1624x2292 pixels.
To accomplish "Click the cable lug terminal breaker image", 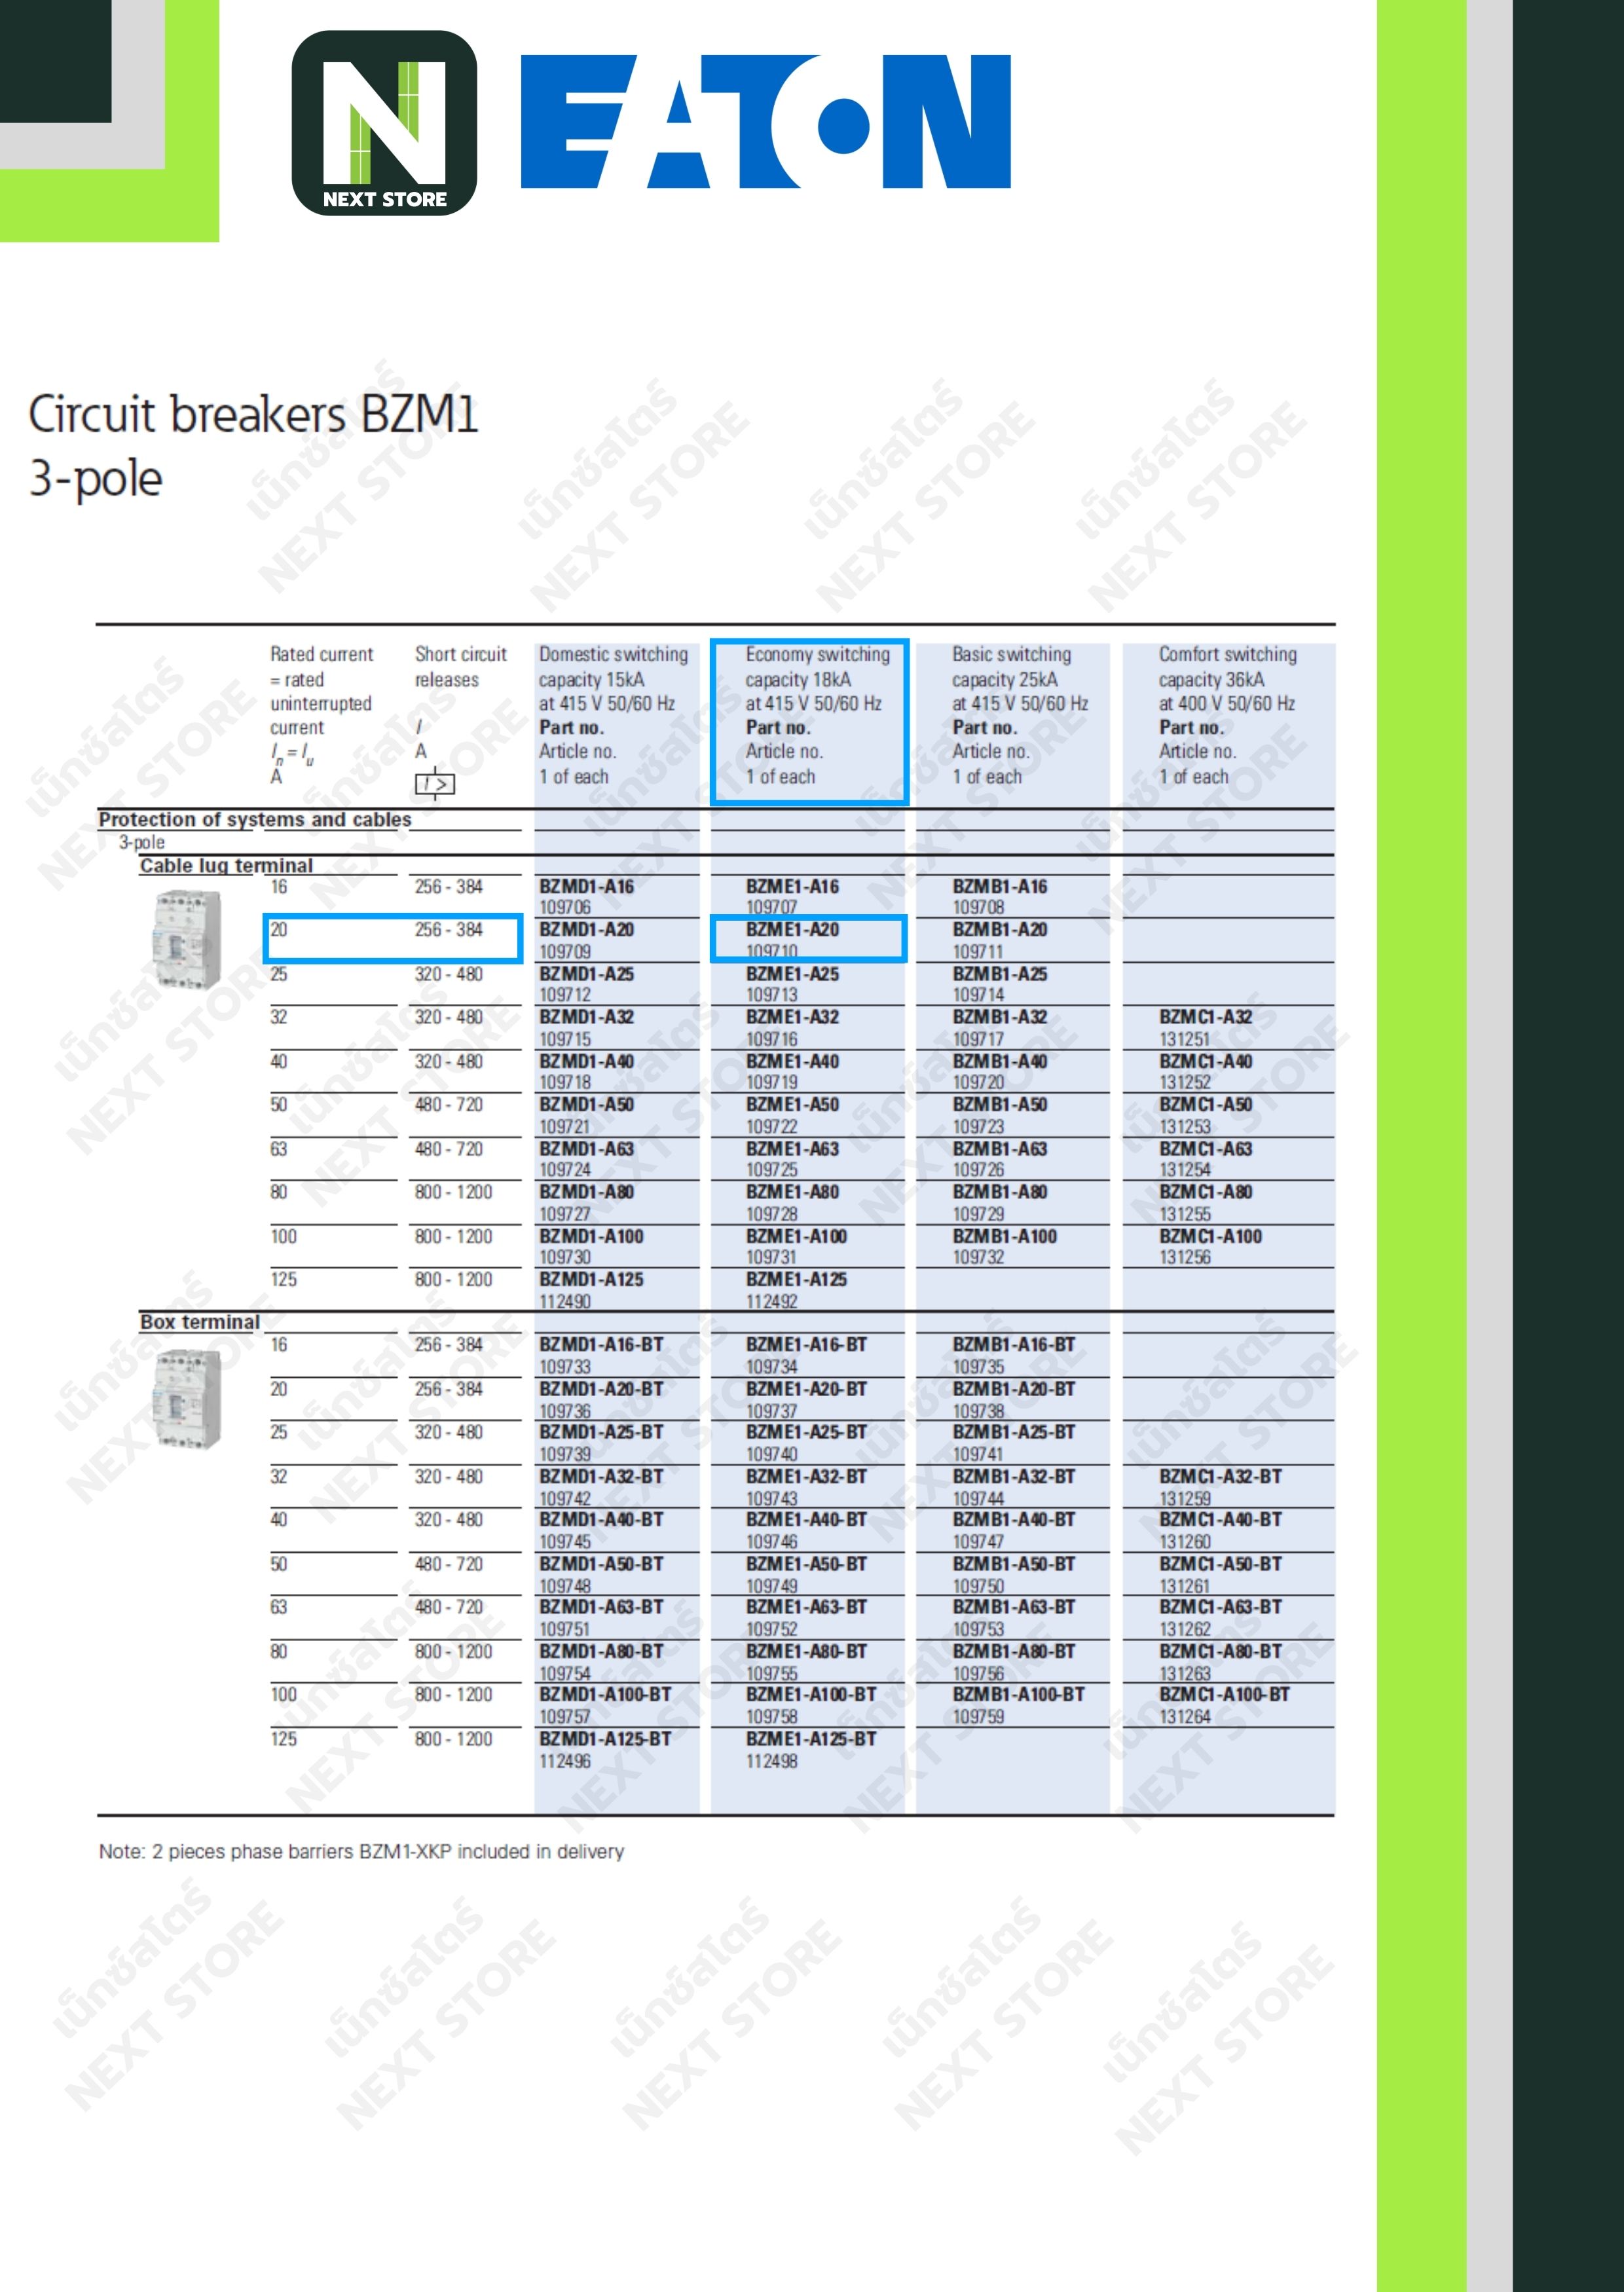I will click(x=186, y=939).
